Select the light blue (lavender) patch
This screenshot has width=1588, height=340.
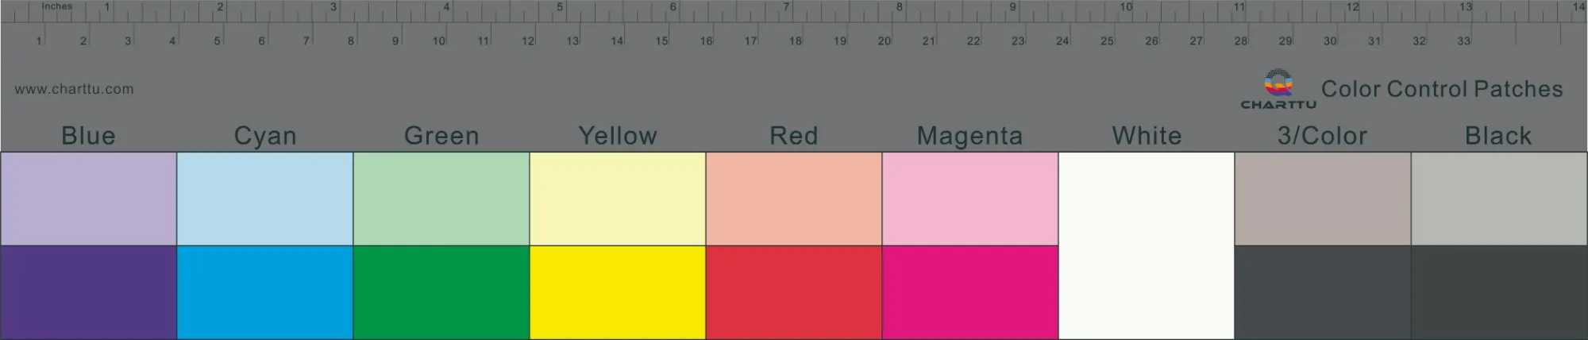click(x=88, y=199)
